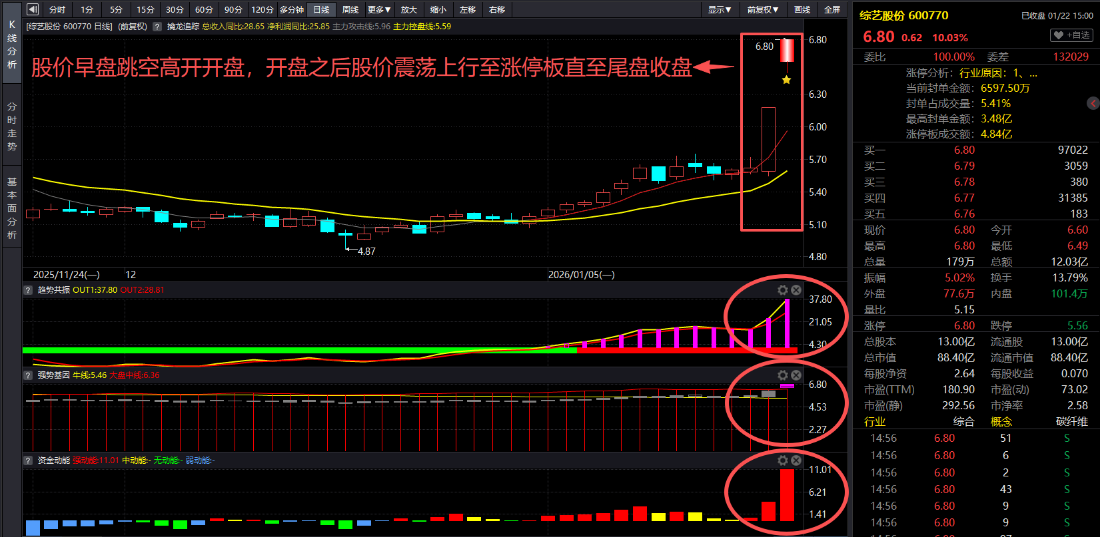This screenshot has width=1100, height=537.
Task: Click the tallest red bar in 资金动能
Action: 787,495
